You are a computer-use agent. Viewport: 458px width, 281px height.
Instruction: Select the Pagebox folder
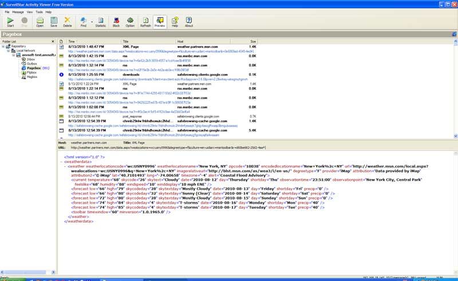pyautogui.click(x=34, y=68)
